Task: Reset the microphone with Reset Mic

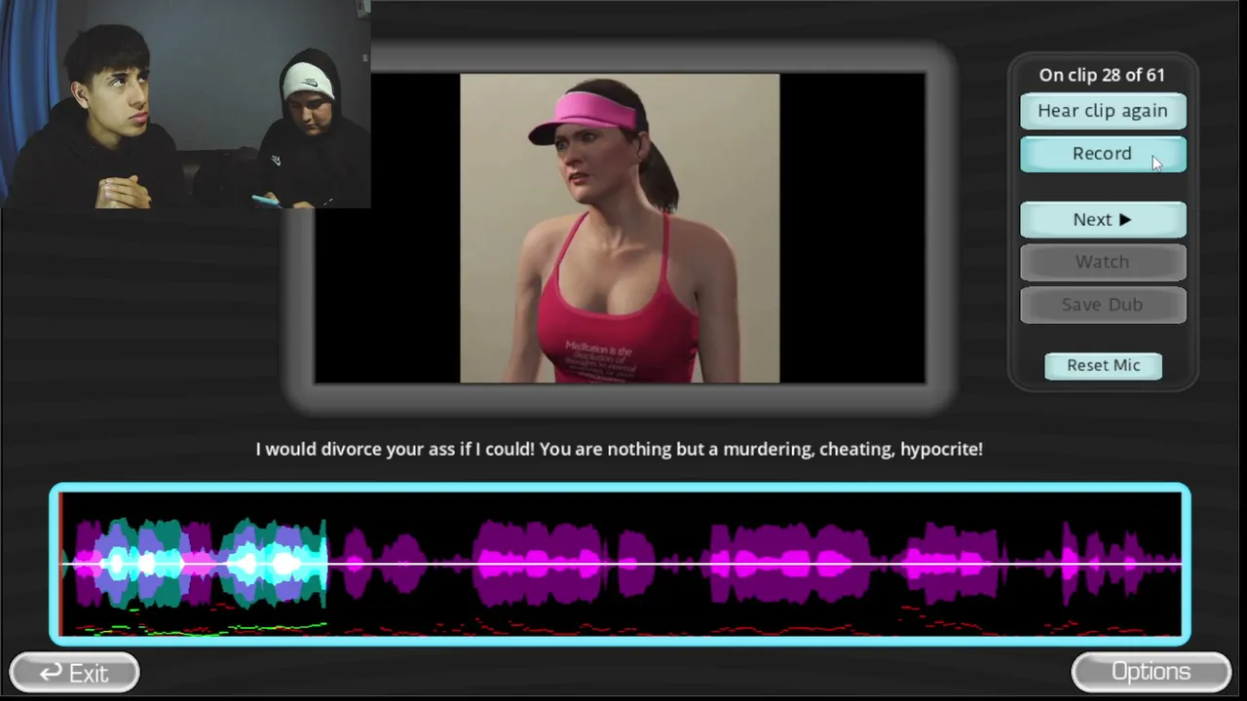Action: coord(1103,365)
